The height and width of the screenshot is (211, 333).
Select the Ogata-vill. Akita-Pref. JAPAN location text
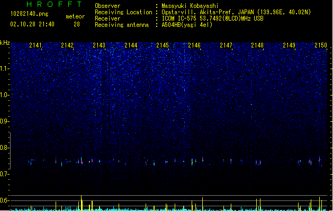tap(236, 12)
